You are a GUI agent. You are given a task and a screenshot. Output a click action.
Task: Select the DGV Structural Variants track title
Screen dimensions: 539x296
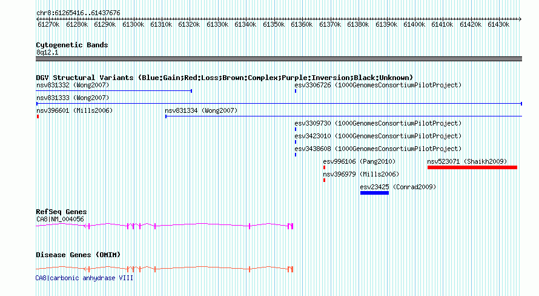click(x=224, y=78)
